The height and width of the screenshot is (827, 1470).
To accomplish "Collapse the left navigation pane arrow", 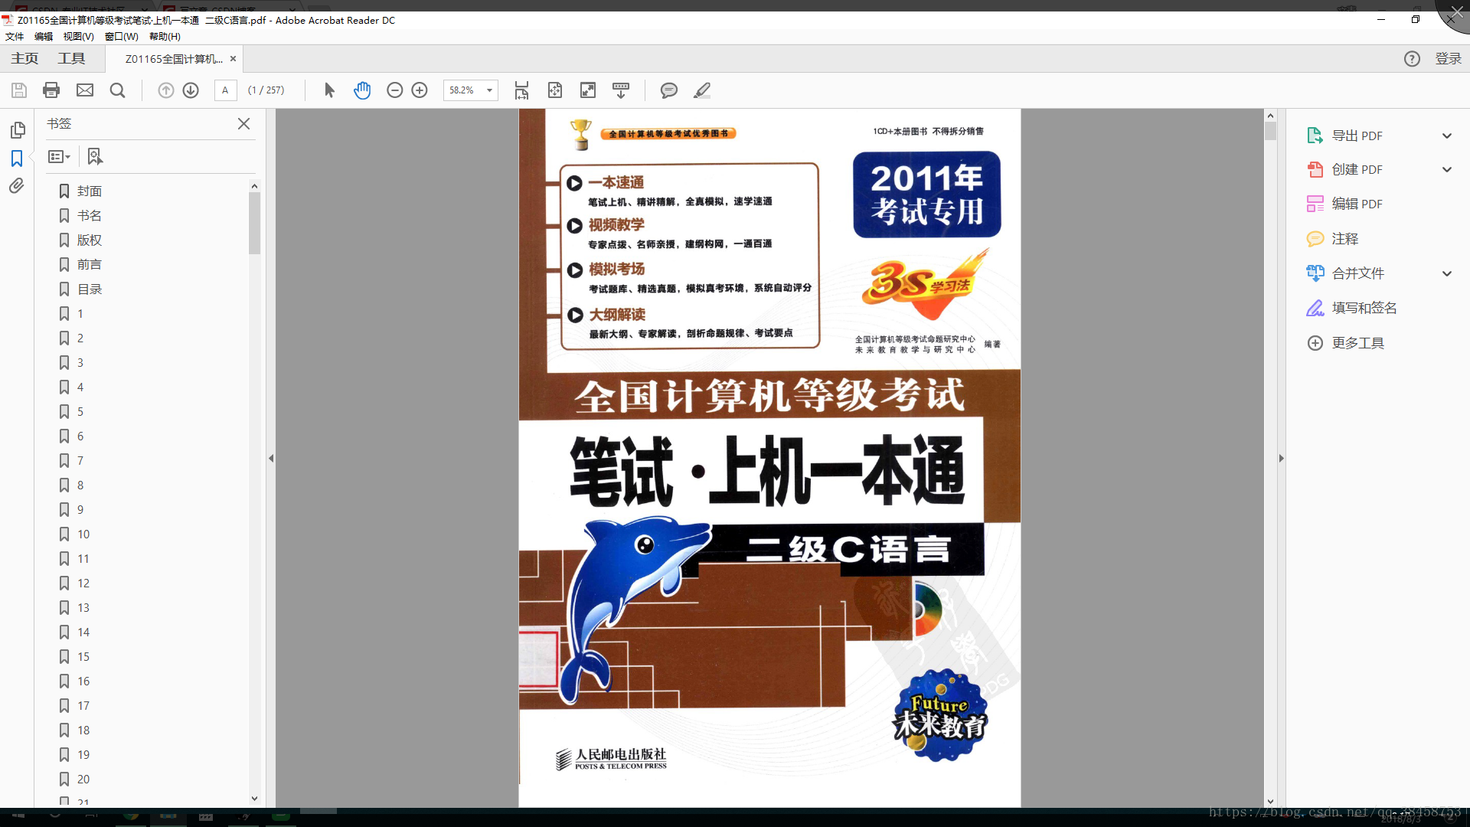I will [271, 458].
